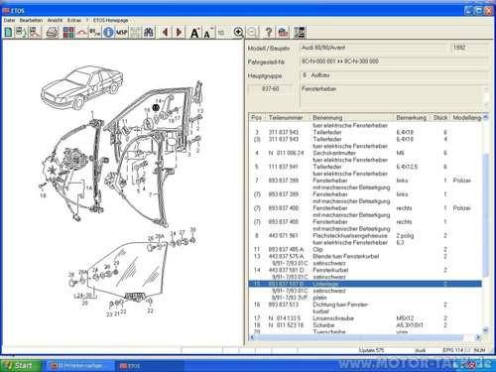
Task: Open the binoculars search tool
Action: point(149,33)
